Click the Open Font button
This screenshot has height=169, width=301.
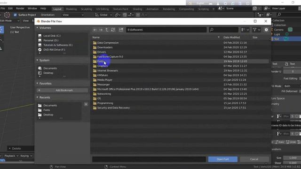point(222,159)
